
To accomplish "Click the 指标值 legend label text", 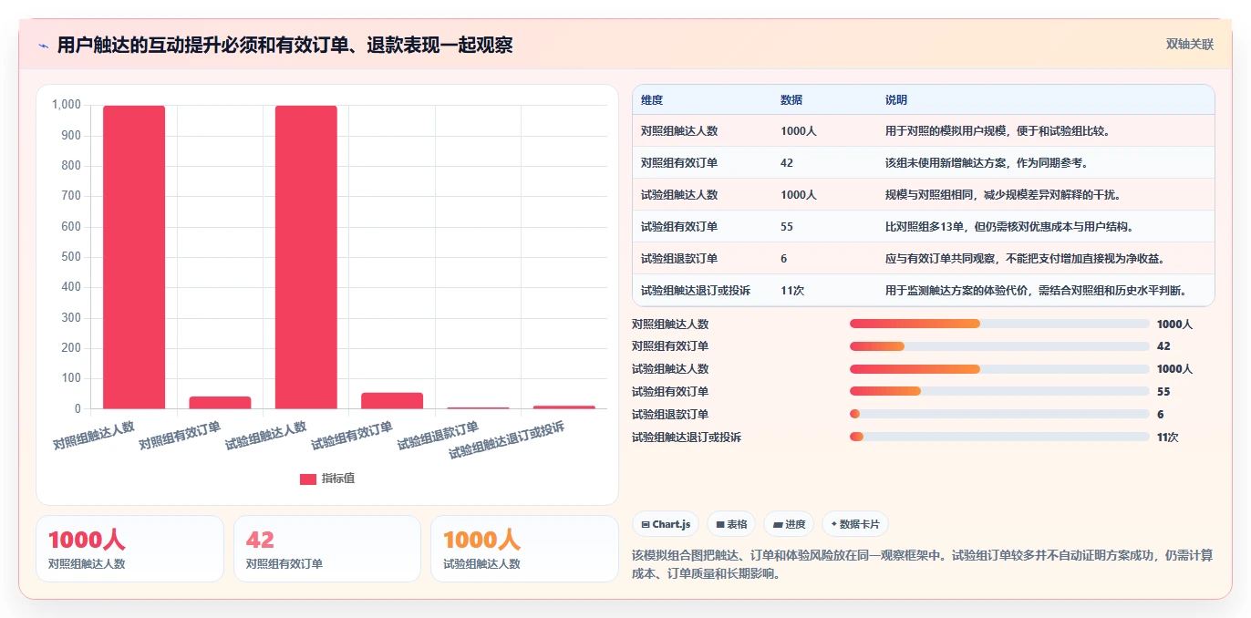I will [337, 479].
